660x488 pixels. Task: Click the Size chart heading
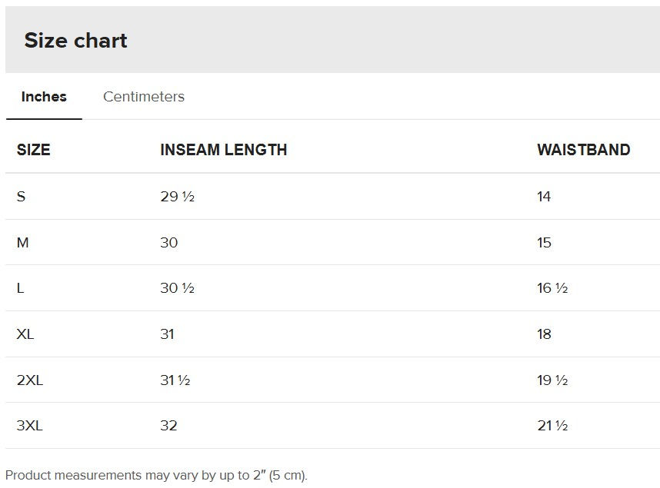coord(75,41)
